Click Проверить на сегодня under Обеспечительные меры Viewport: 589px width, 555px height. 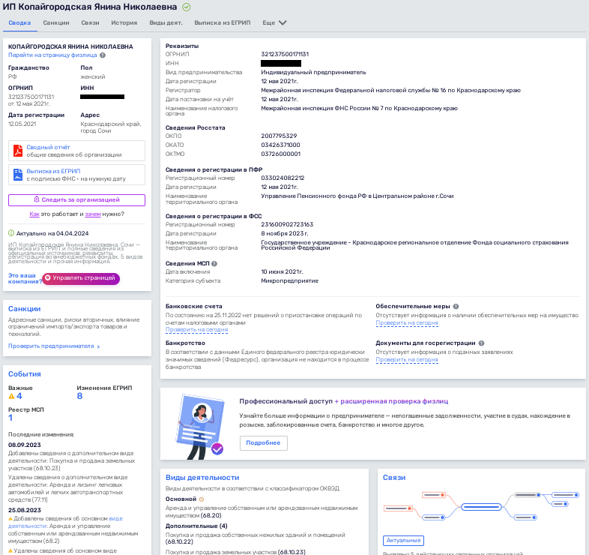(407, 323)
